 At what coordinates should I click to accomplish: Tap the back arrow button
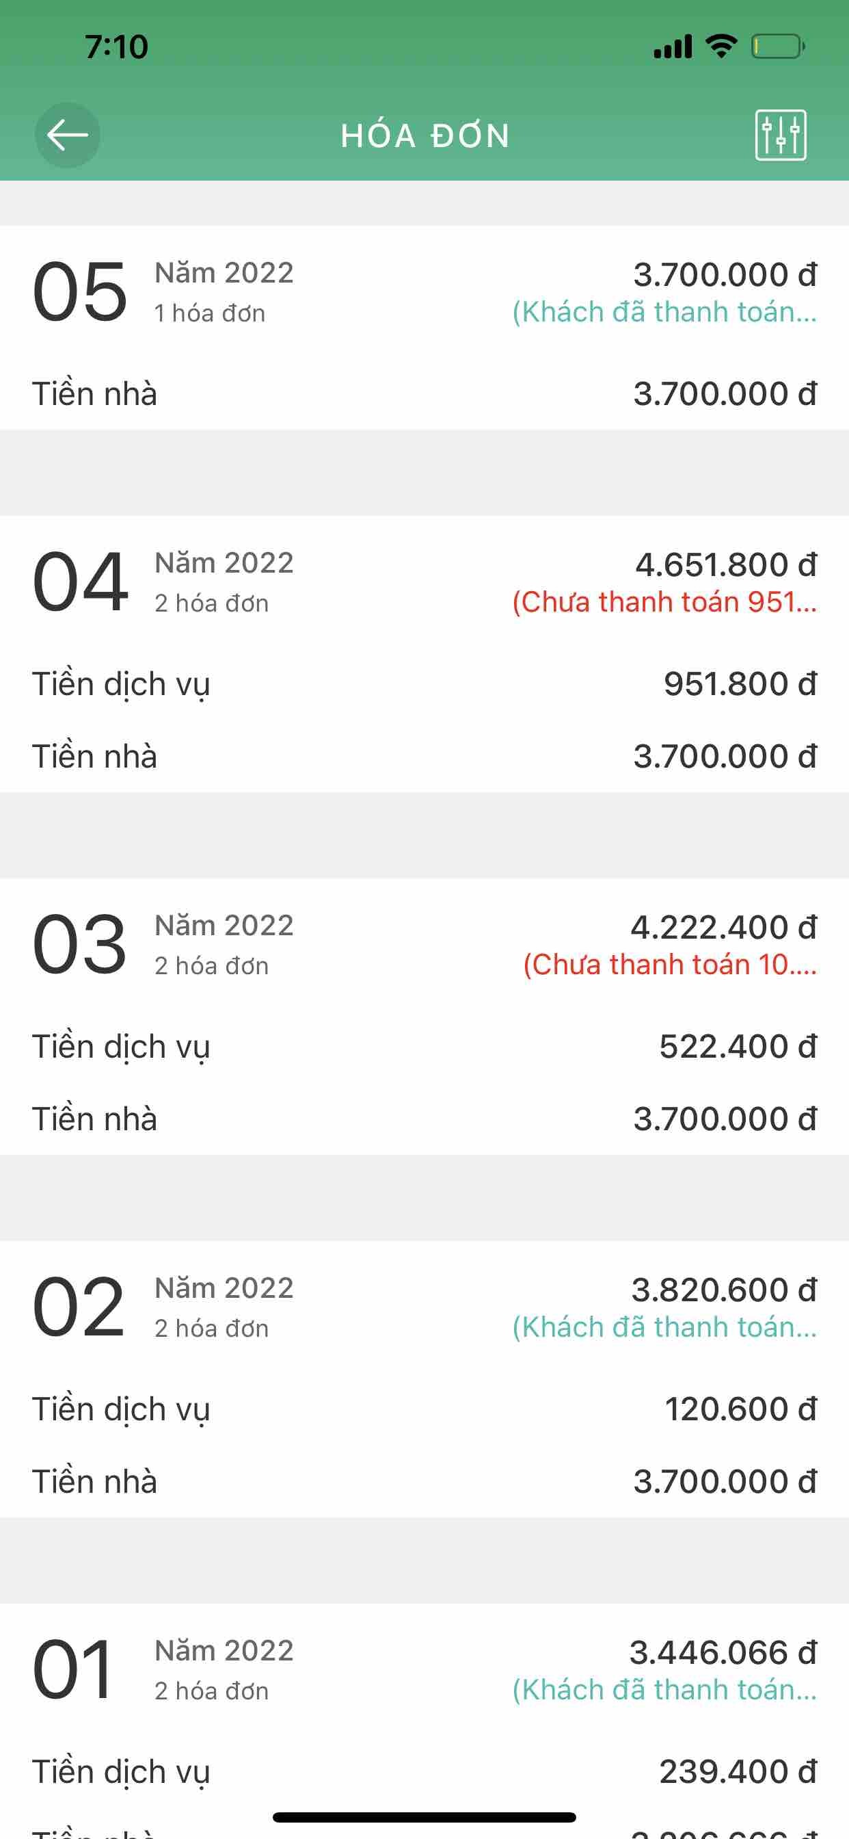point(68,135)
